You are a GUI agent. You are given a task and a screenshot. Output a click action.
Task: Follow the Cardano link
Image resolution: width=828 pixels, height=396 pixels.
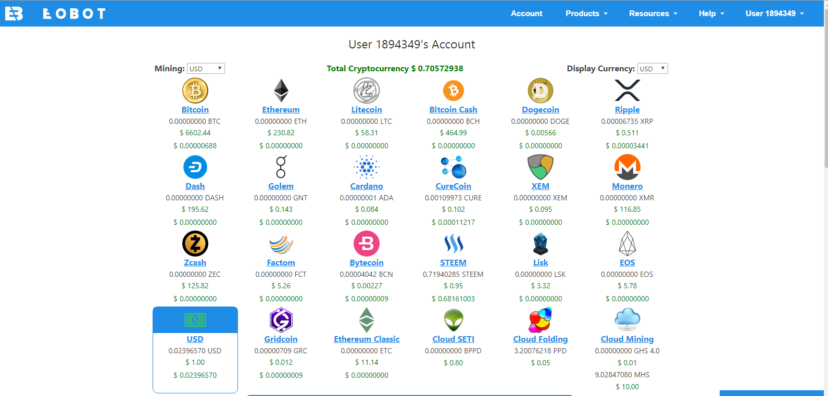coord(367,186)
